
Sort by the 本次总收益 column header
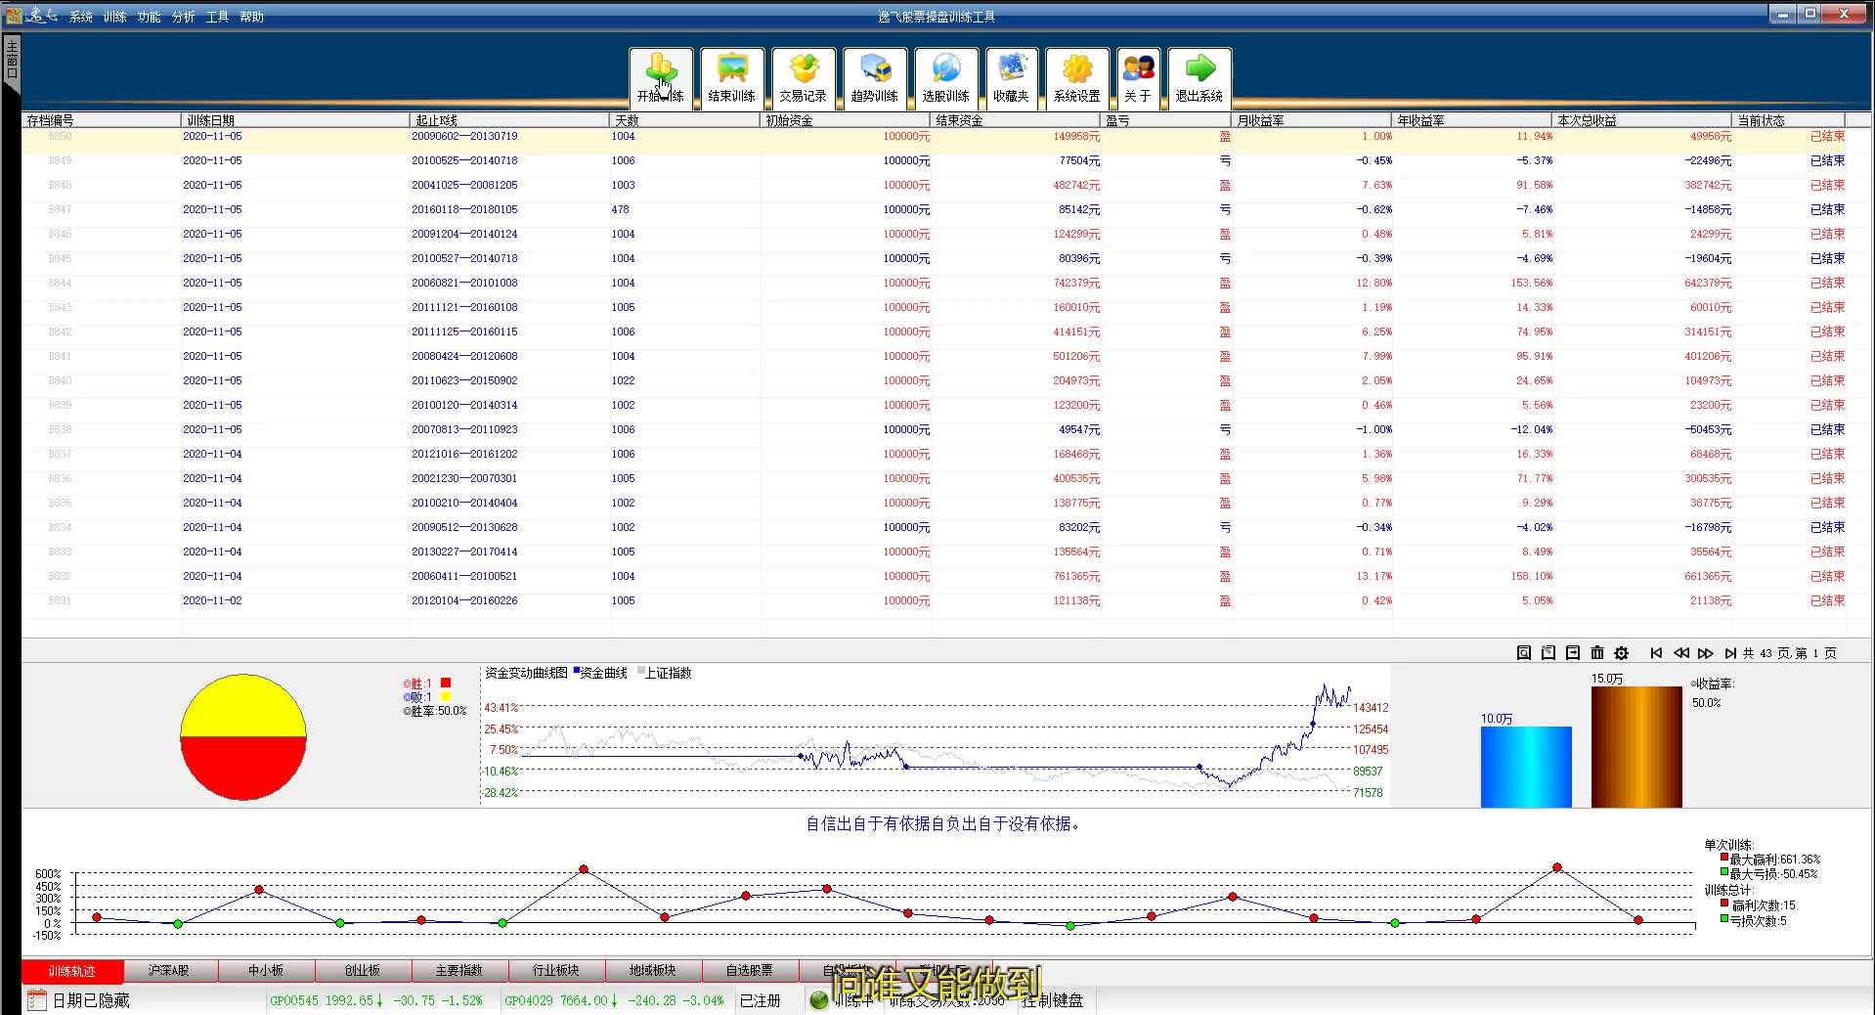coord(1642,120)
